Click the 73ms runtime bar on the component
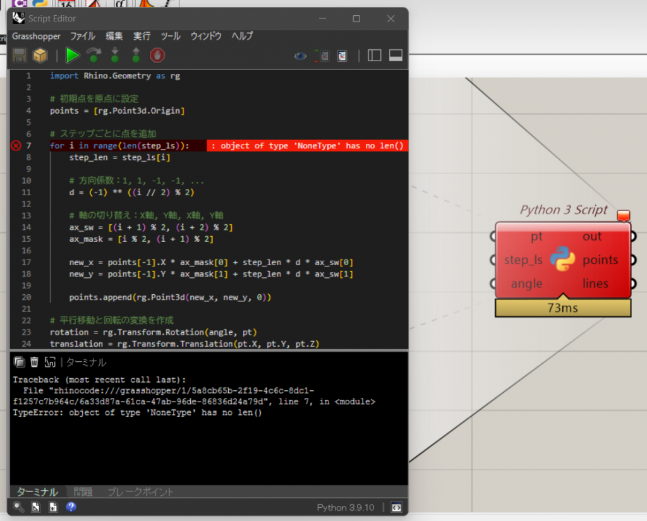This screenshot has height=521, width=647. (x=562, y=308)
